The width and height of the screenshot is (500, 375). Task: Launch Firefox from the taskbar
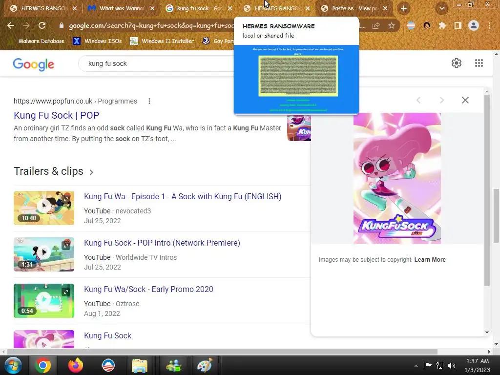76,365
